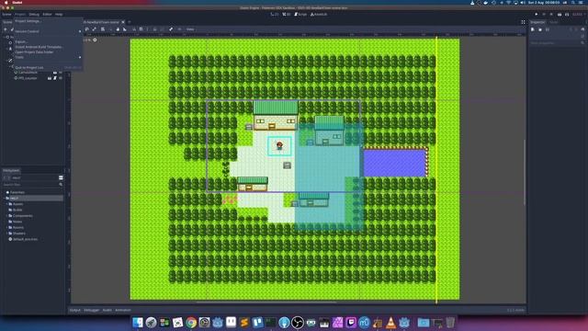The height and width of the screenshot is (331, 588).
Task: Select the res:// root folder
Action: point(15,199)
